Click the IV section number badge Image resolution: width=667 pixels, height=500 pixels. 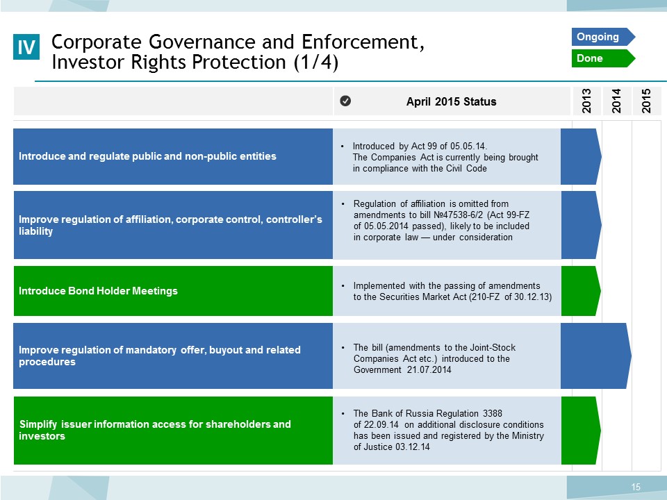coord(26,47)
